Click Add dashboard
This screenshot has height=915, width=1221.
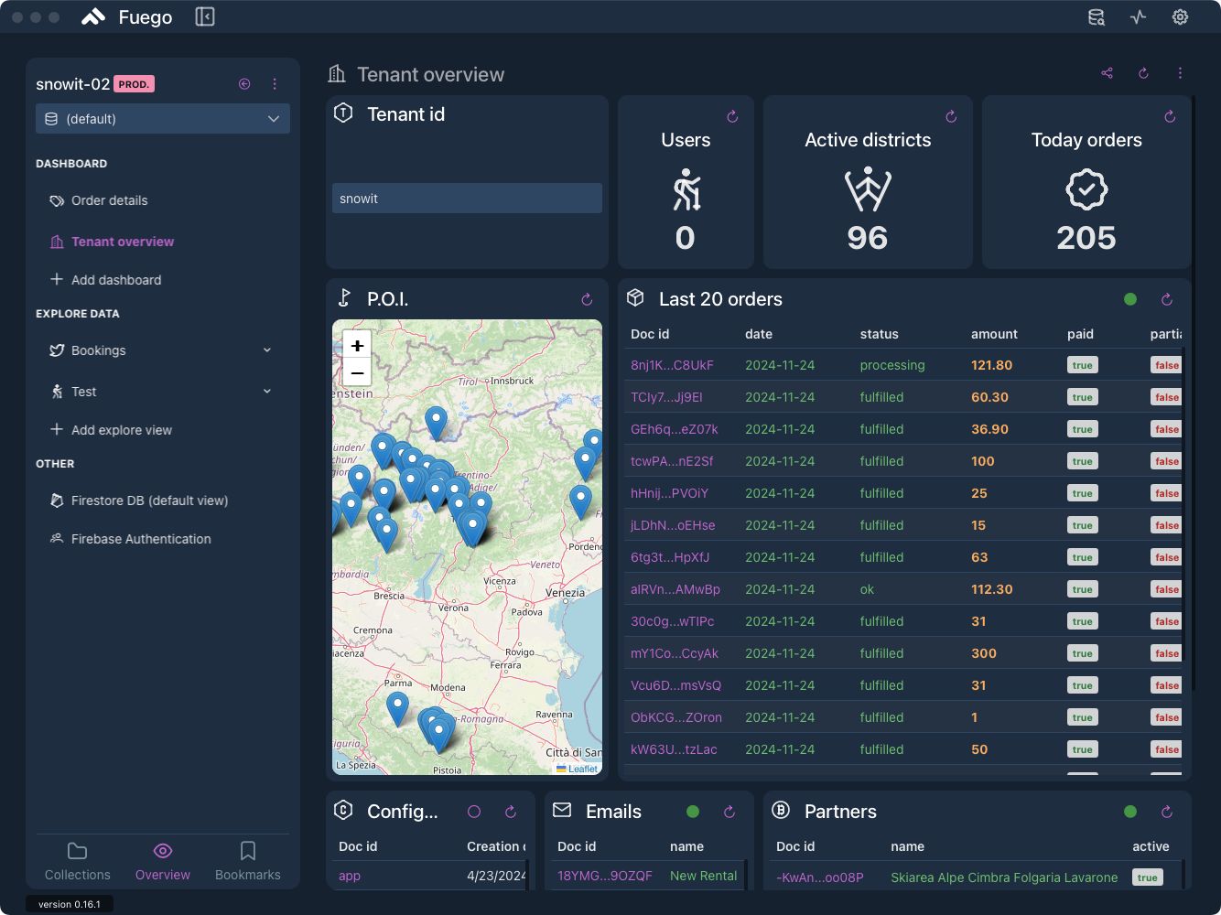(x=116, y=280)
